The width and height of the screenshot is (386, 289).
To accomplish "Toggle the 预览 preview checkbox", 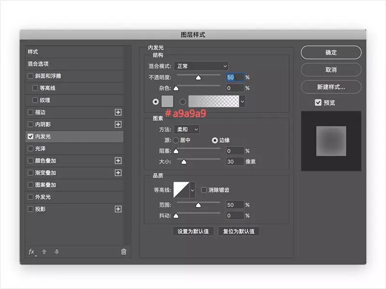I will (318, 103).
